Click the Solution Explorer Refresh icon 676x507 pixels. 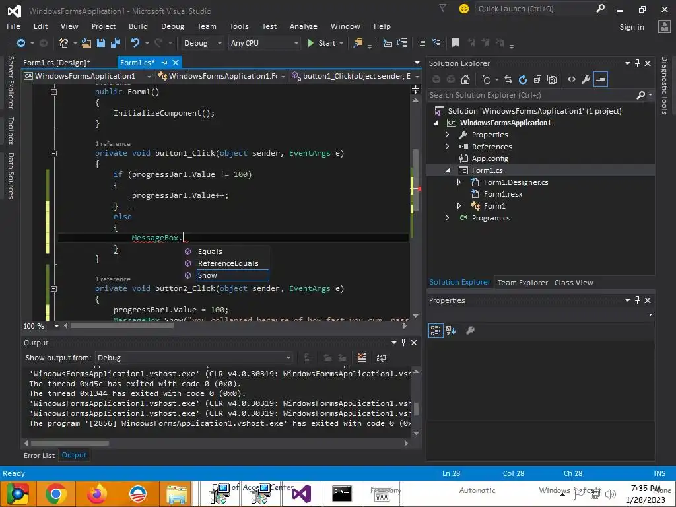523,79
